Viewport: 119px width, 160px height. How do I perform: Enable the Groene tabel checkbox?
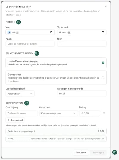103,78
